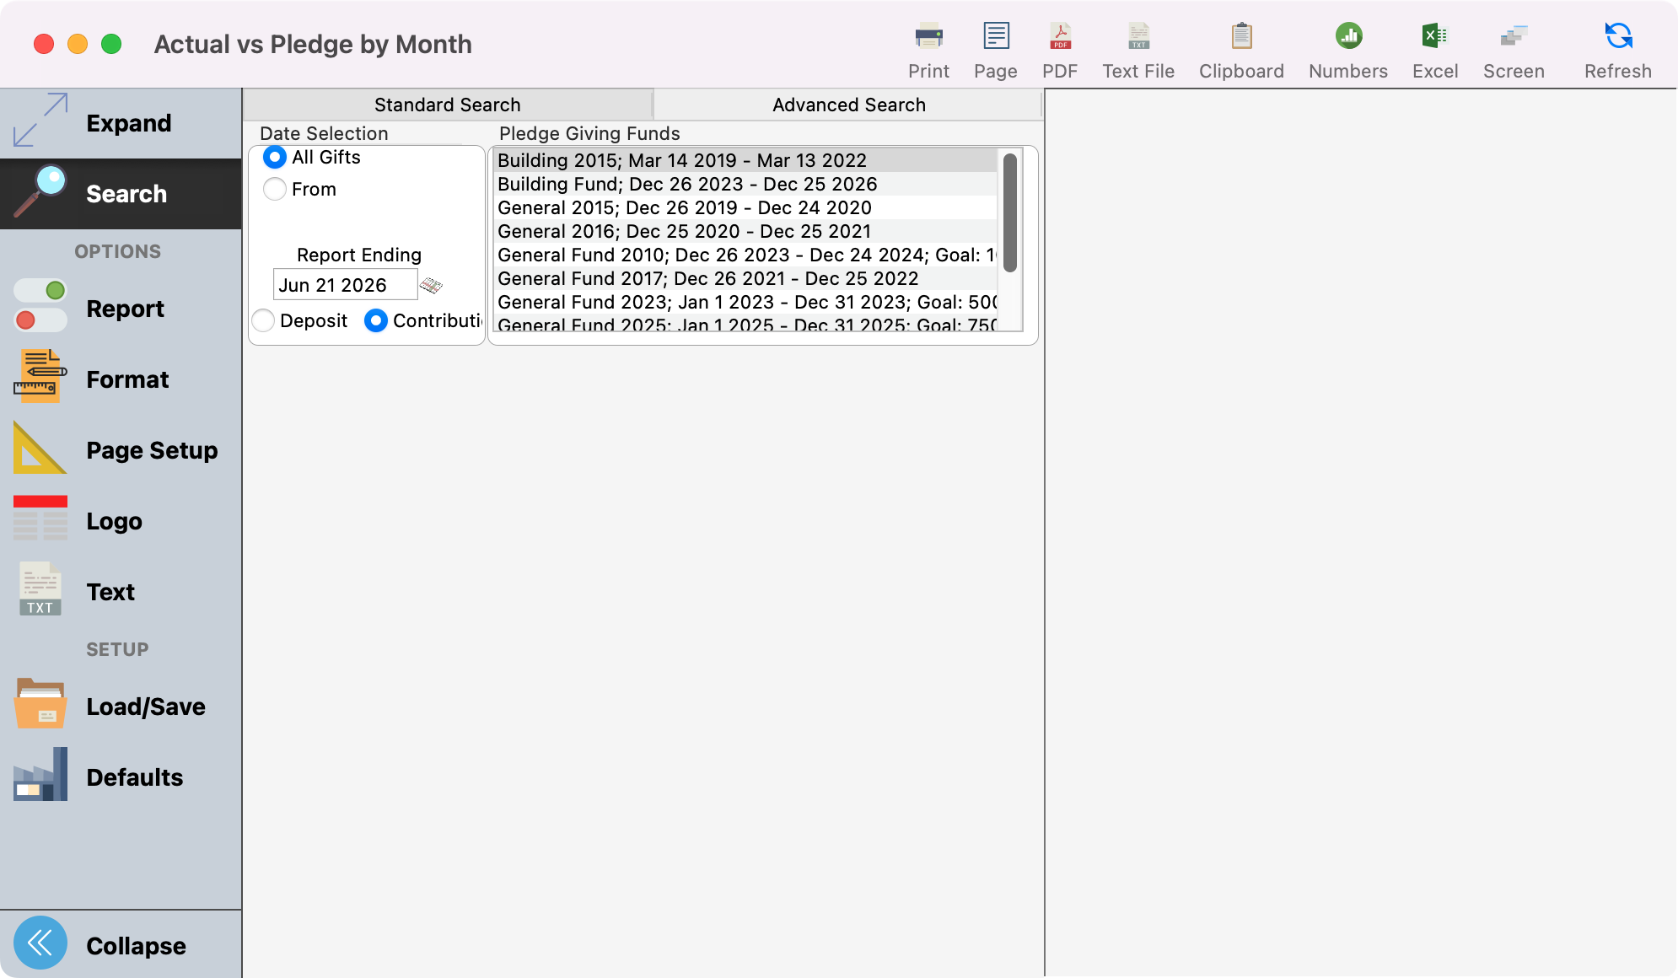Click the Report Ending date field

click(345, 285)
